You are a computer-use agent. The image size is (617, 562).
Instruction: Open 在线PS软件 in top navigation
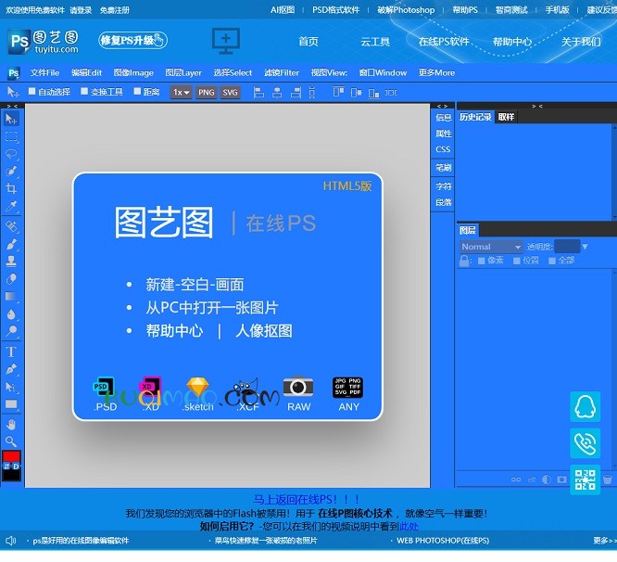tap(444, 42)
